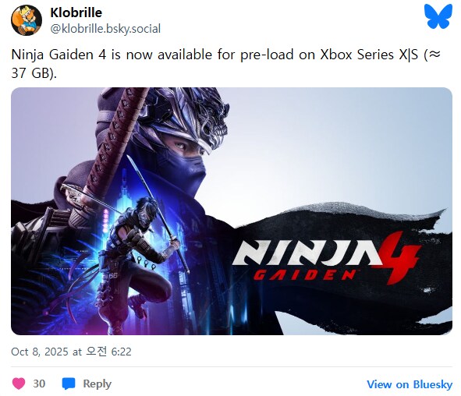Screen dimensions: 461x396
Task: Open the Ninja Gaiden 4 artwork thumbnail
Action: tap(232, 211)
